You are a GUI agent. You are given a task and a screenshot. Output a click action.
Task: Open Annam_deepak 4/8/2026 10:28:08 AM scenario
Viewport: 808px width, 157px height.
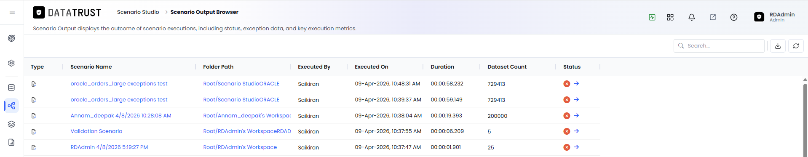tap(121, 116)
